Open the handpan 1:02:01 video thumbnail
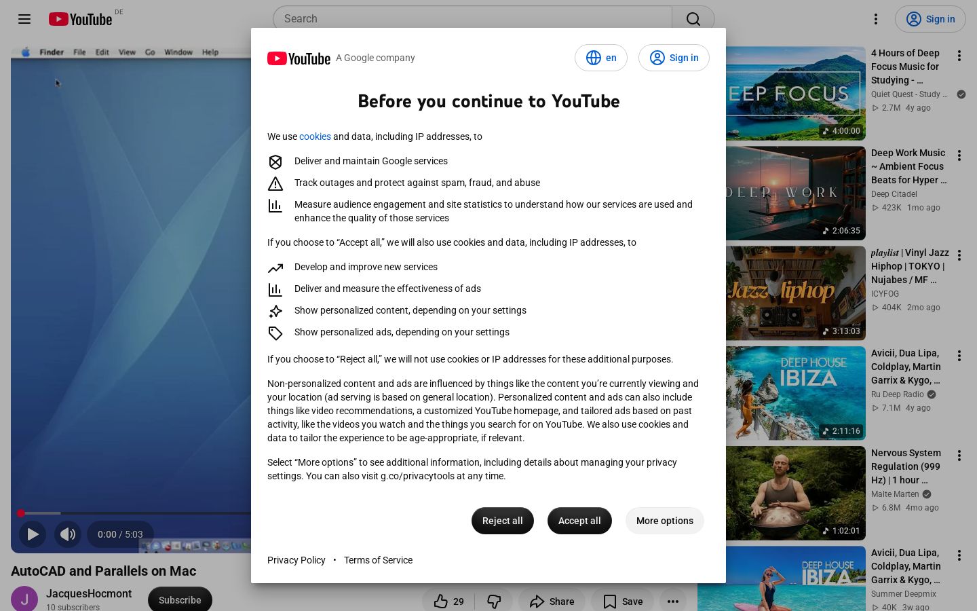Viewport: 977px width, 611px height. pos(796,494)
